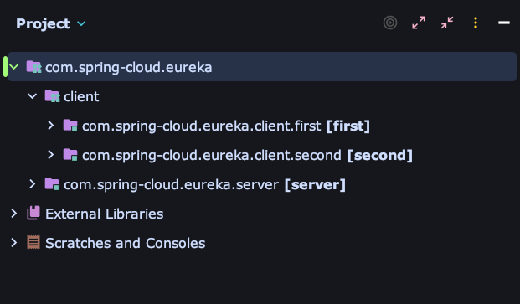Select com.spring-cloud.eureka.client.second label

[212, 156]
